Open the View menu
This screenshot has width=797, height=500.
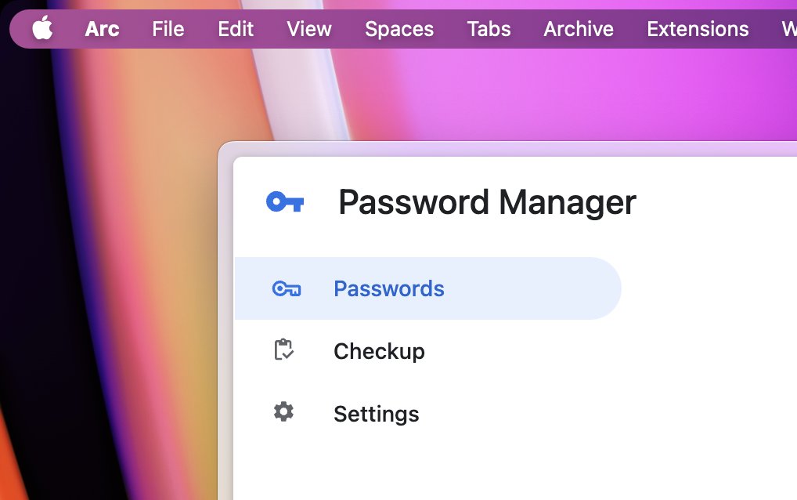(309, 29)
